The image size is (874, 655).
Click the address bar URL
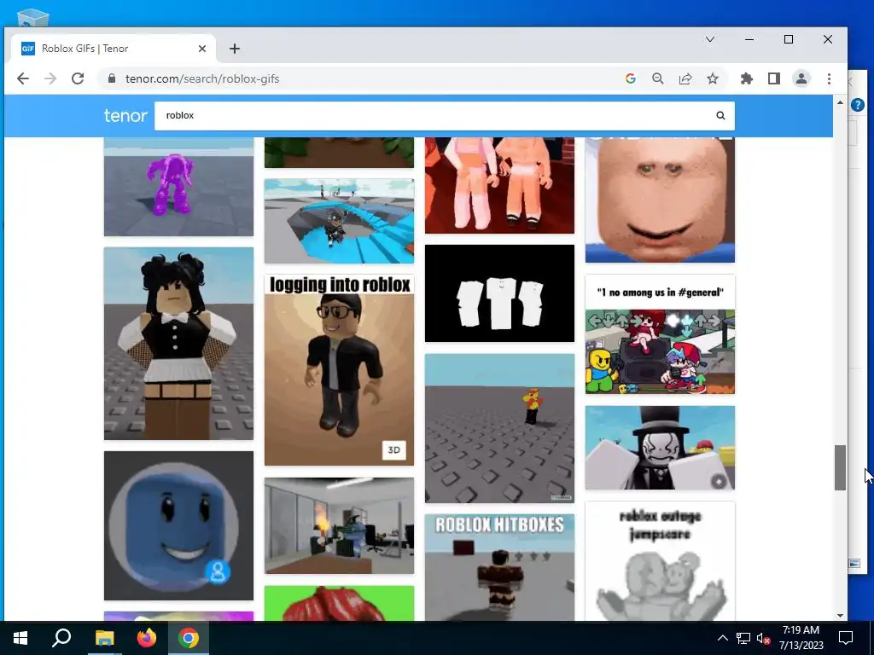click(x=202, y=78)
